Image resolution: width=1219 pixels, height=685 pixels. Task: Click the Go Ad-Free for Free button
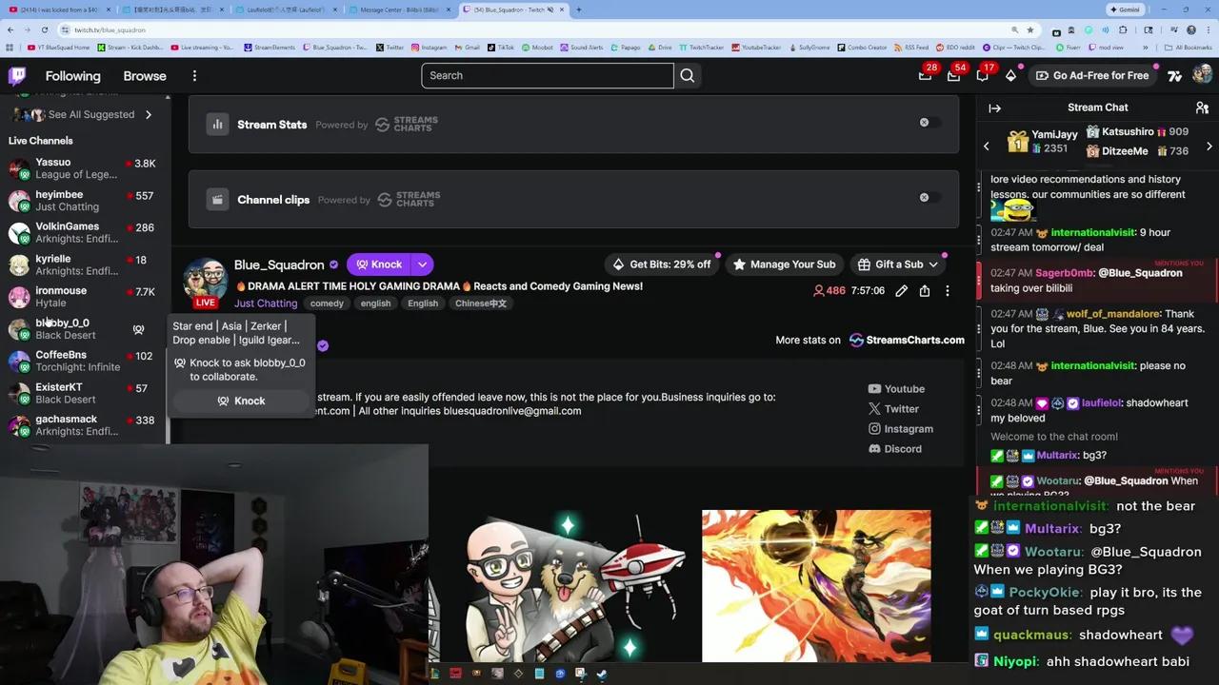pos(1092,75)
